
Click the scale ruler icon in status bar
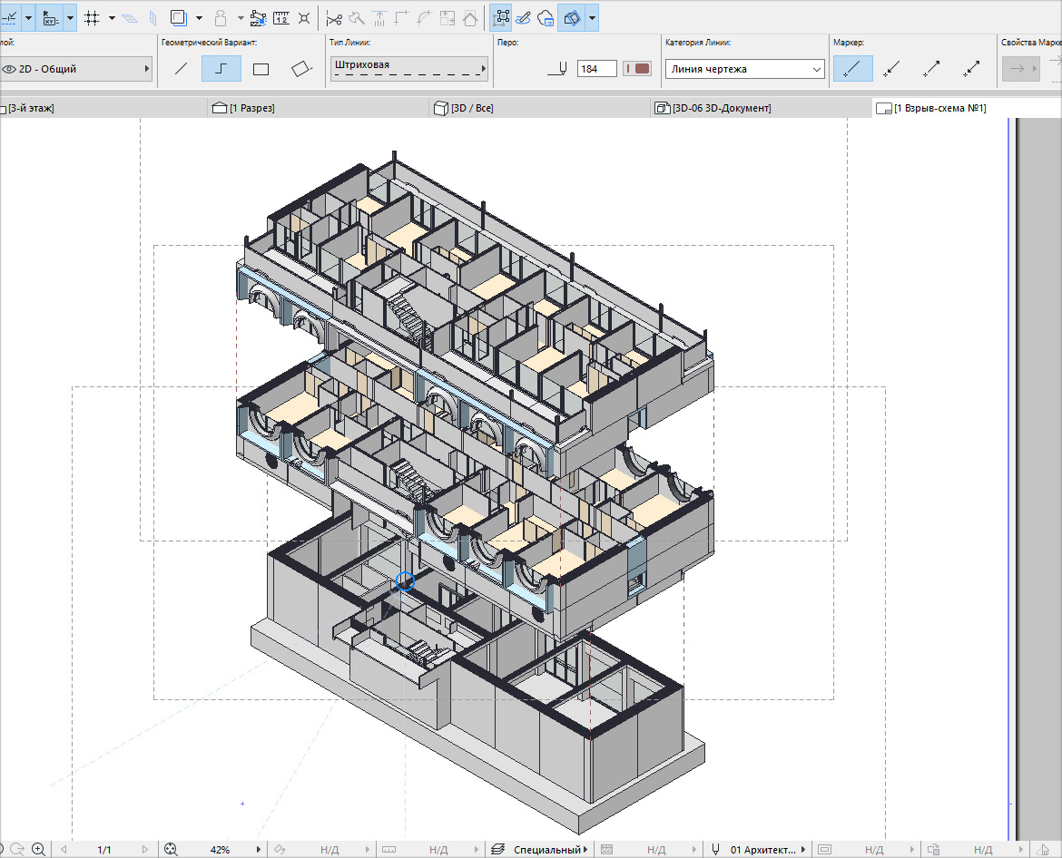388,849
